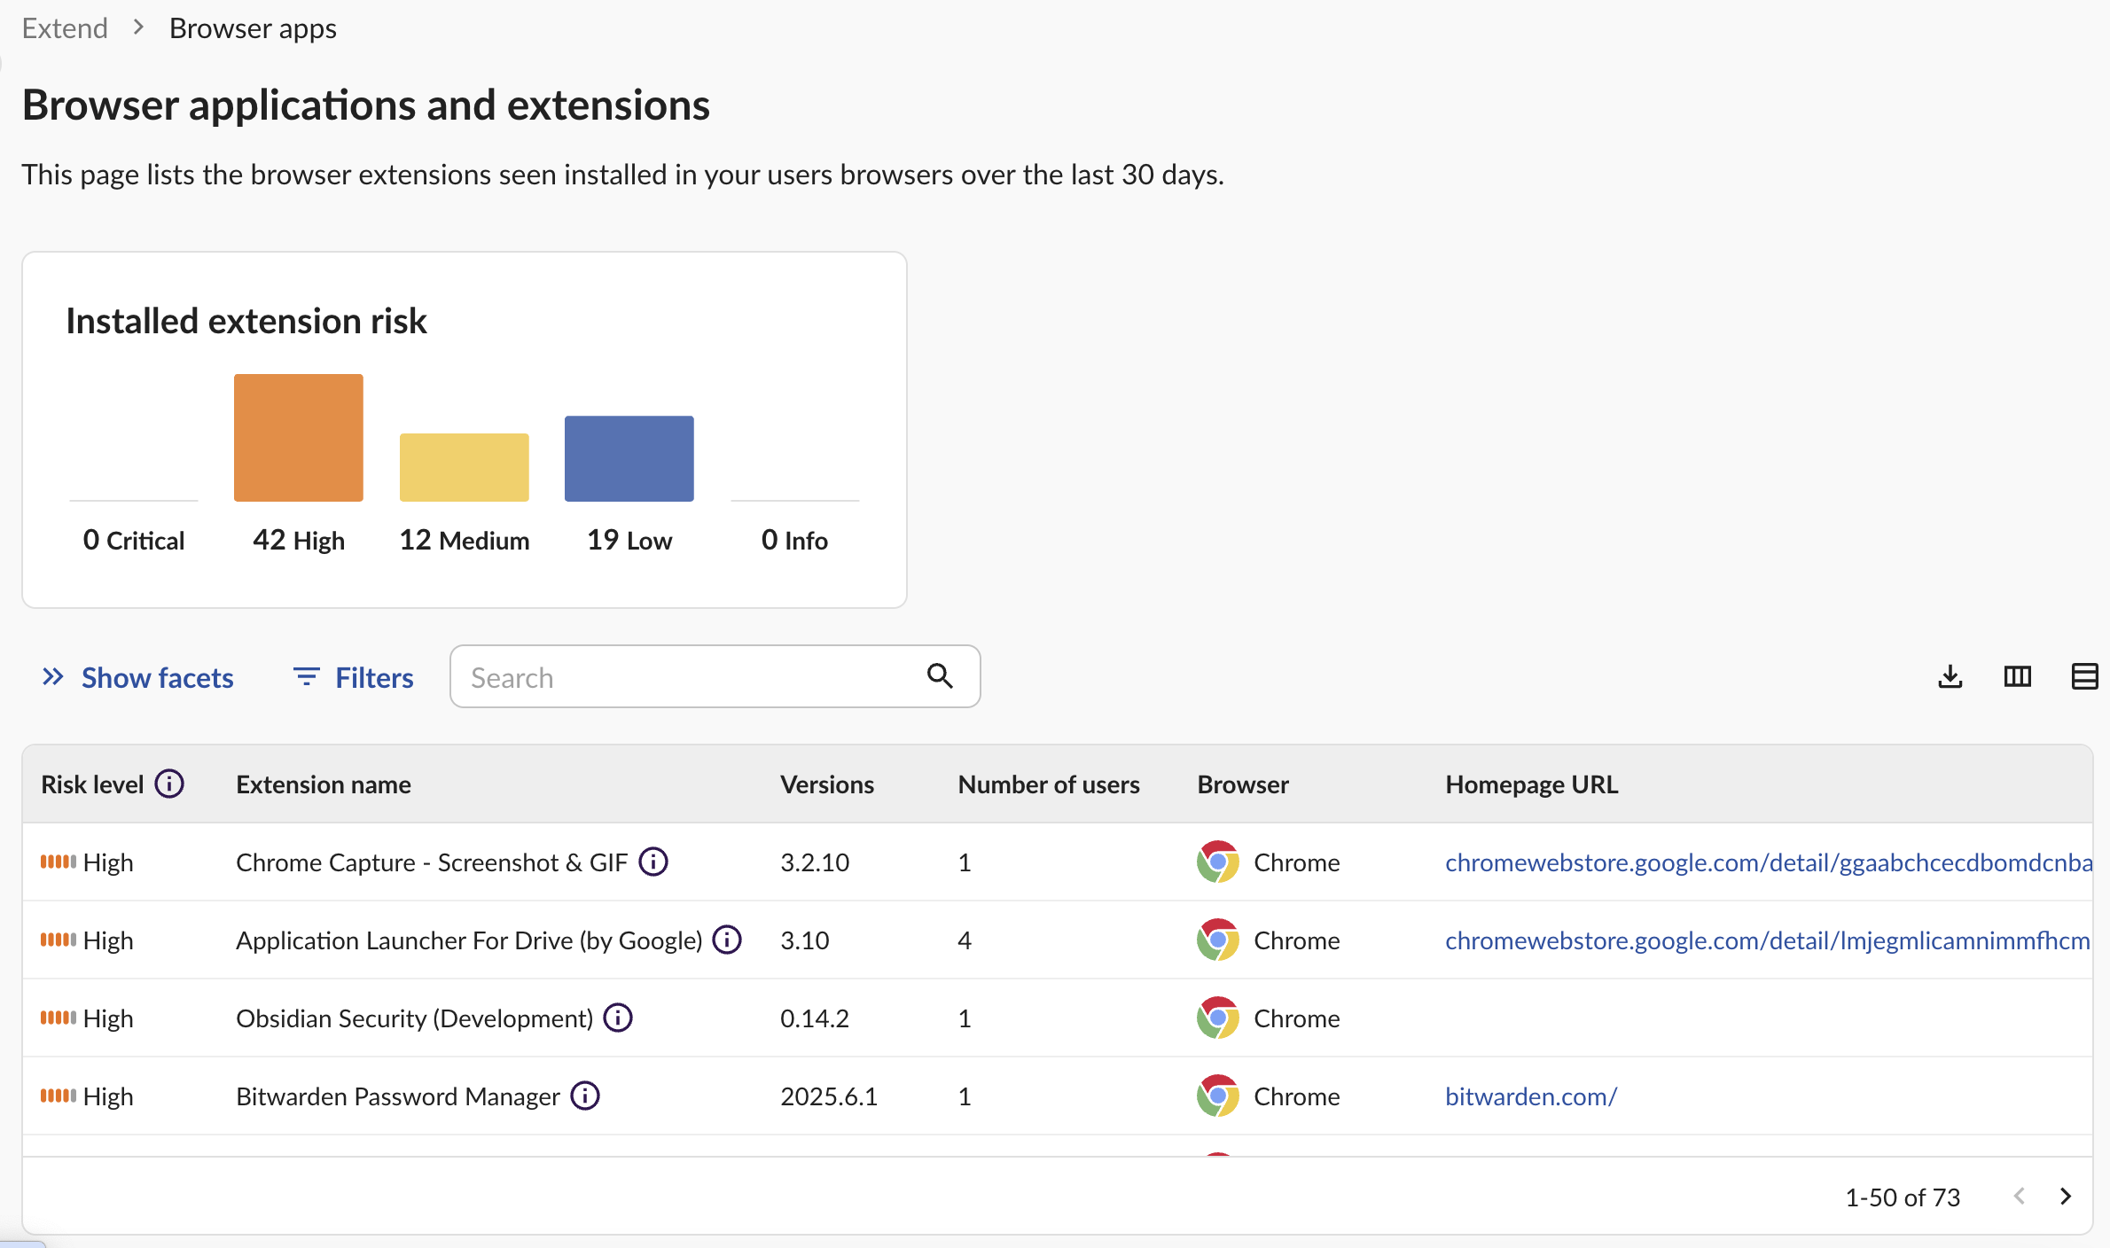Go to next page of results
This screenshot has height=1248, width=2110.
[2066, 1197]
